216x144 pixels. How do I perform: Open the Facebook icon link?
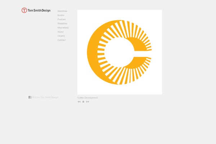(30, 97)
